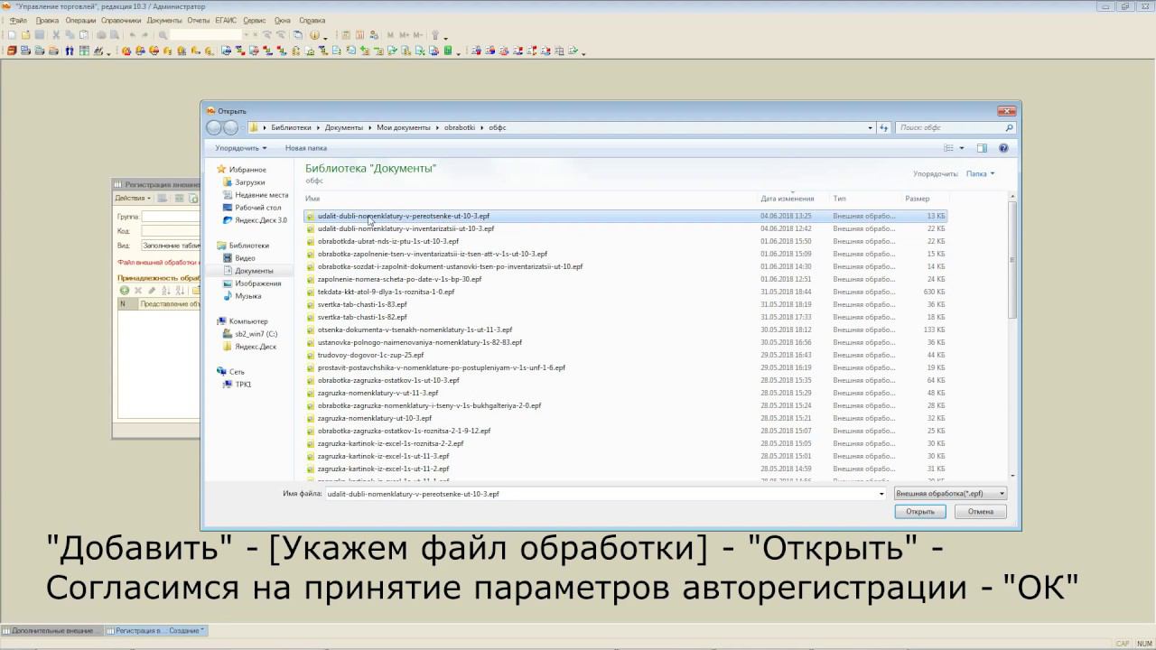Click the file list vertical scrollbar

click(x=1012, y=338)
